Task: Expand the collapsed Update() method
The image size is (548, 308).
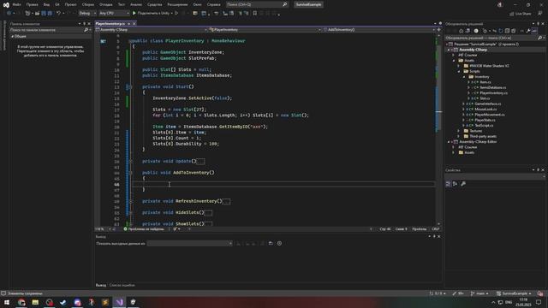Action: [x=131, y=162]
